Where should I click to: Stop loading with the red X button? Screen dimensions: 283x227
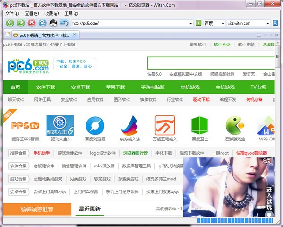[32, 23]
